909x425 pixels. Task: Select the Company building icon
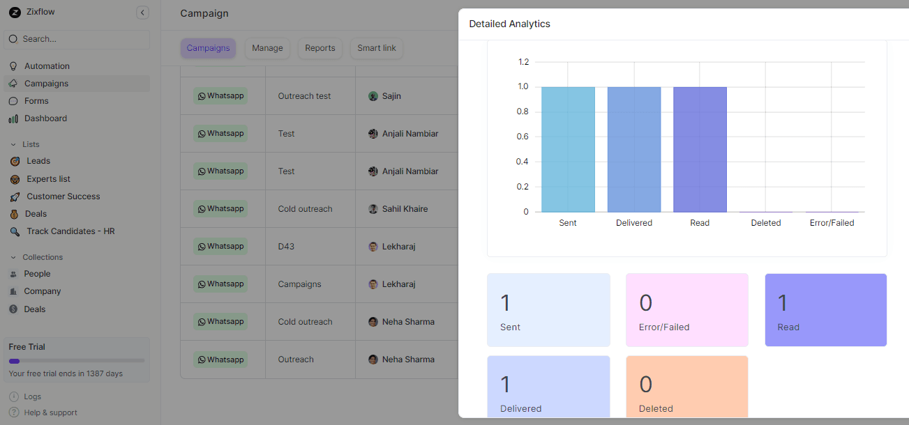pos(14,291)
